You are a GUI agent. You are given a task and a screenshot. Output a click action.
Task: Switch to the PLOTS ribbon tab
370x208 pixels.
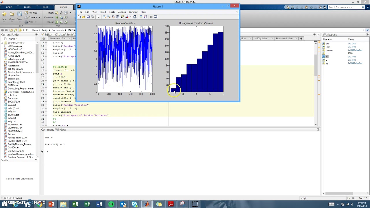[27, 7]
